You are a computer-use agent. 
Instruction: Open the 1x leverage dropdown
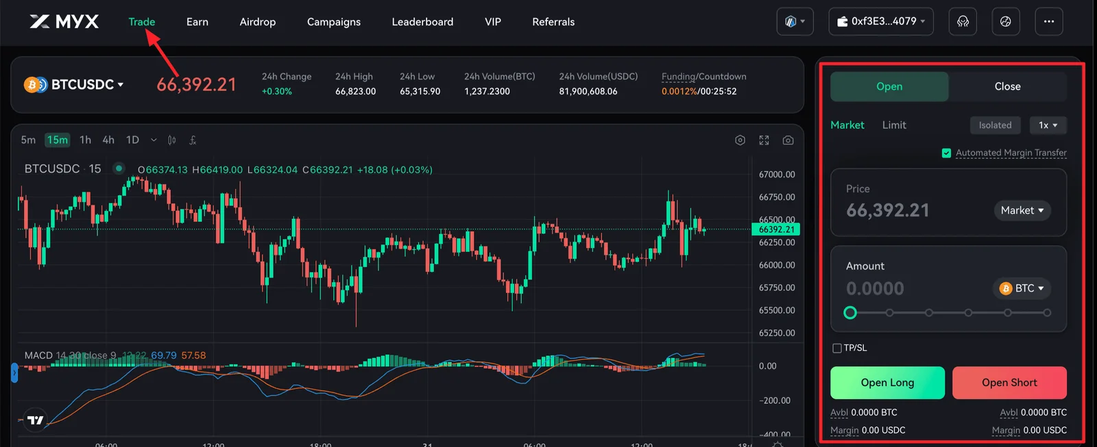click(x=1048, y=125)
